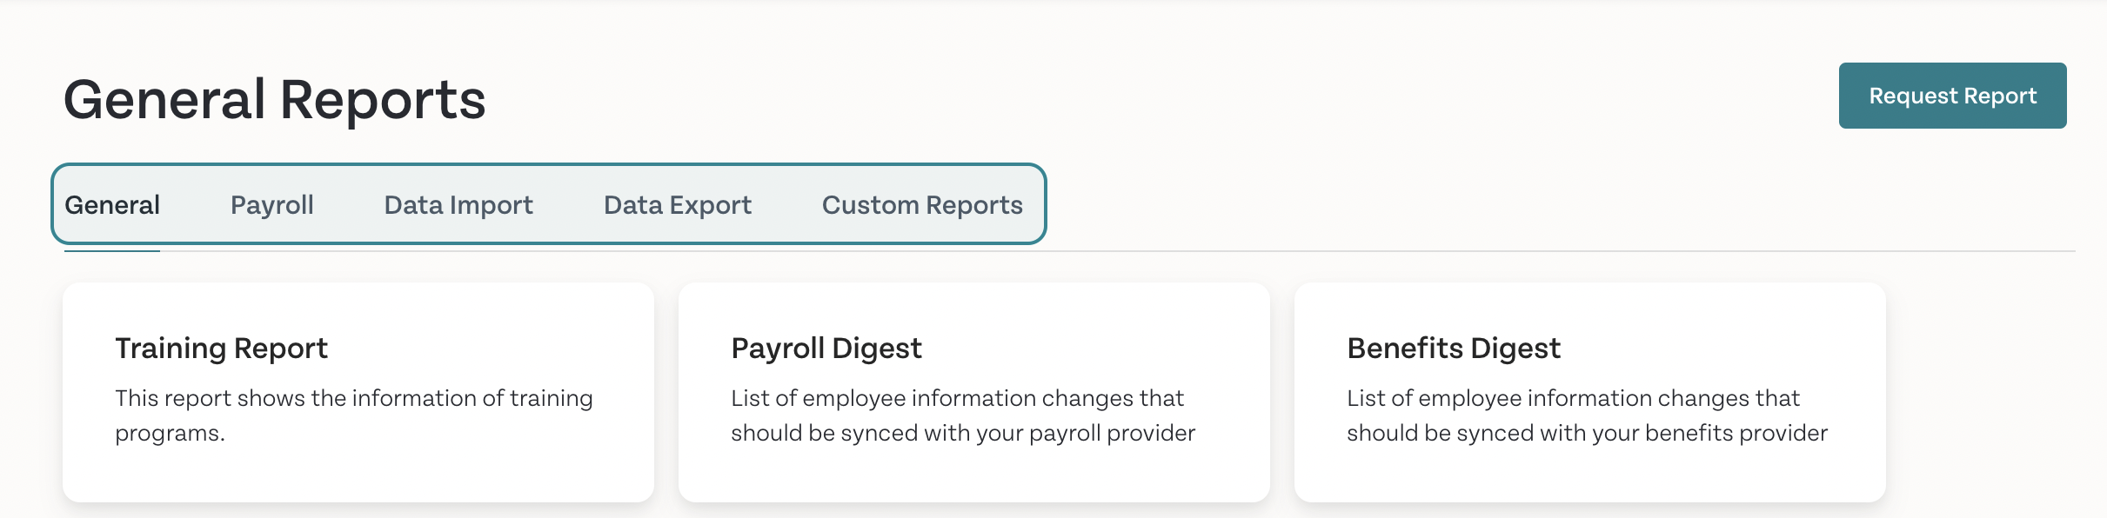Open the Benefits Digest card
The height and width of the screenshot is (518, 2107).
pyautogui.click(x=1590, y=392)
